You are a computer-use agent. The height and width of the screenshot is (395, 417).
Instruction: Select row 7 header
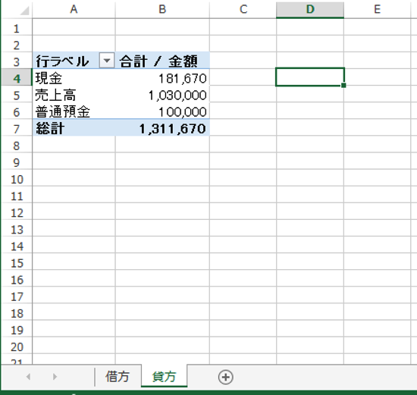coord(17,128)
